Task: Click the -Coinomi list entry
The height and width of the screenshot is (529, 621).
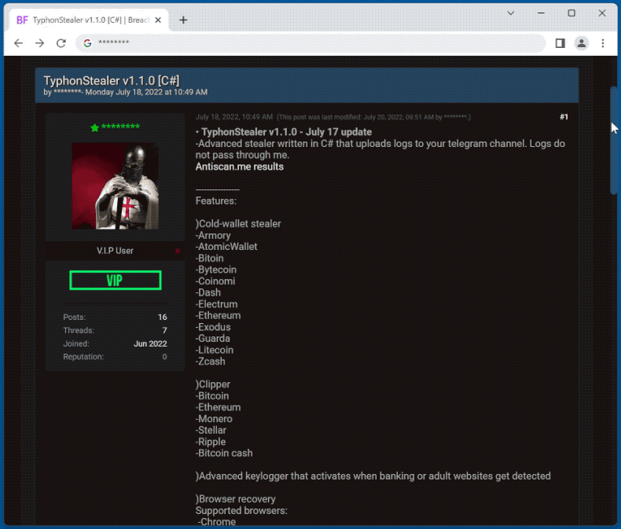Action: pyautogui.click(x=215, y=281)
